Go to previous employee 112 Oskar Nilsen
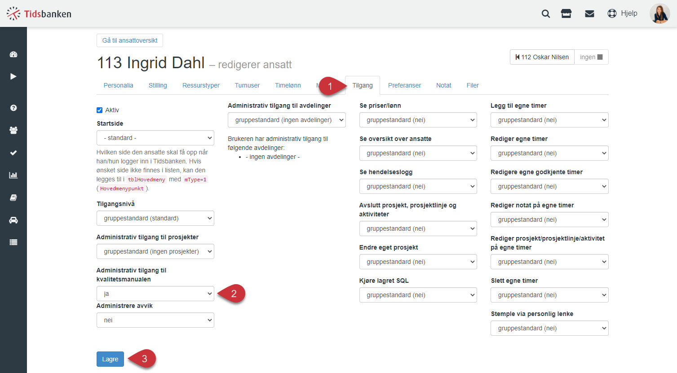Viewport: 677px width, 373px height. tap(542, 57)
